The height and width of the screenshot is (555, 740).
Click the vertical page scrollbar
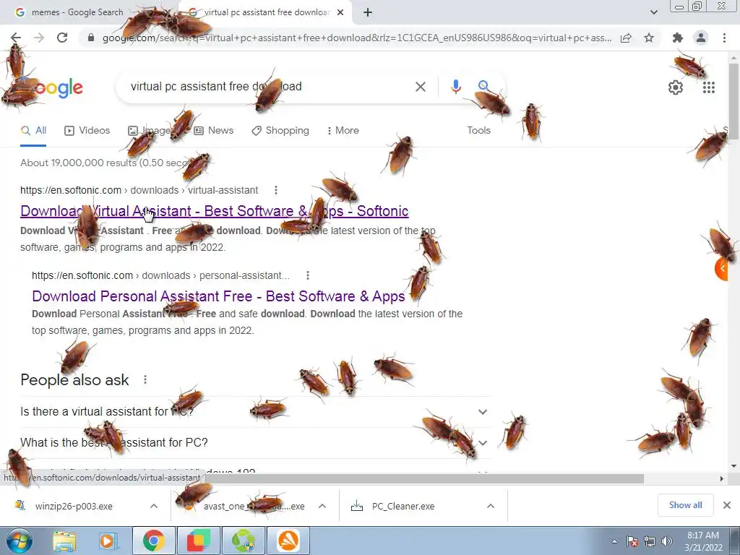coord(733,100)
